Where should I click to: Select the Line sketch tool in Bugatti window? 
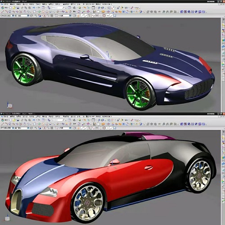click(3, 124)
